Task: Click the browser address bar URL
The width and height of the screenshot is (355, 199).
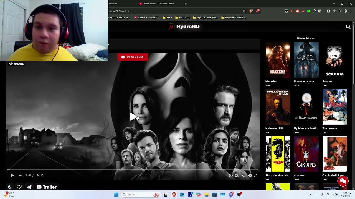Action: [119, 11]
